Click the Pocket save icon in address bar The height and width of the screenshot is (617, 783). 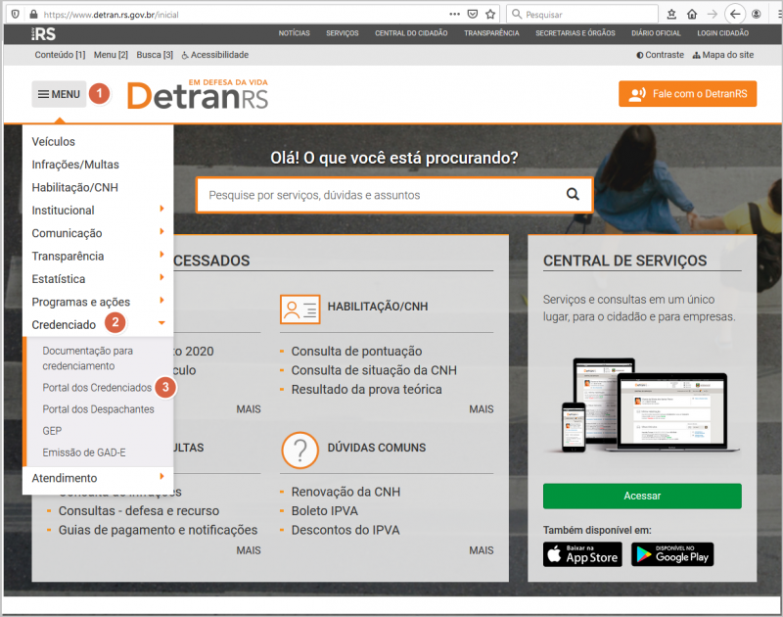point(473,14)
